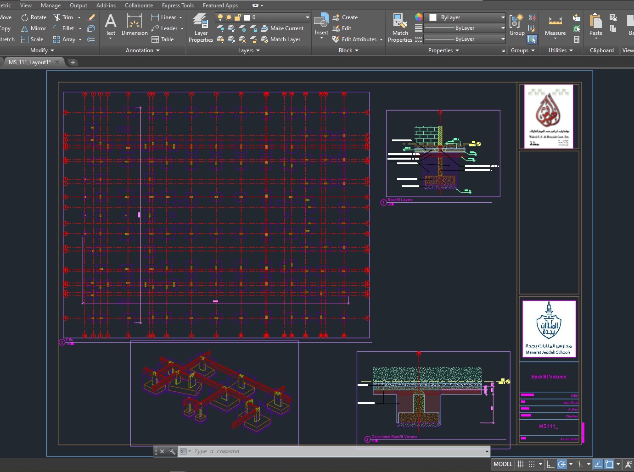
Task: Click the object color wheel icon
Action: tap(419, 17)
